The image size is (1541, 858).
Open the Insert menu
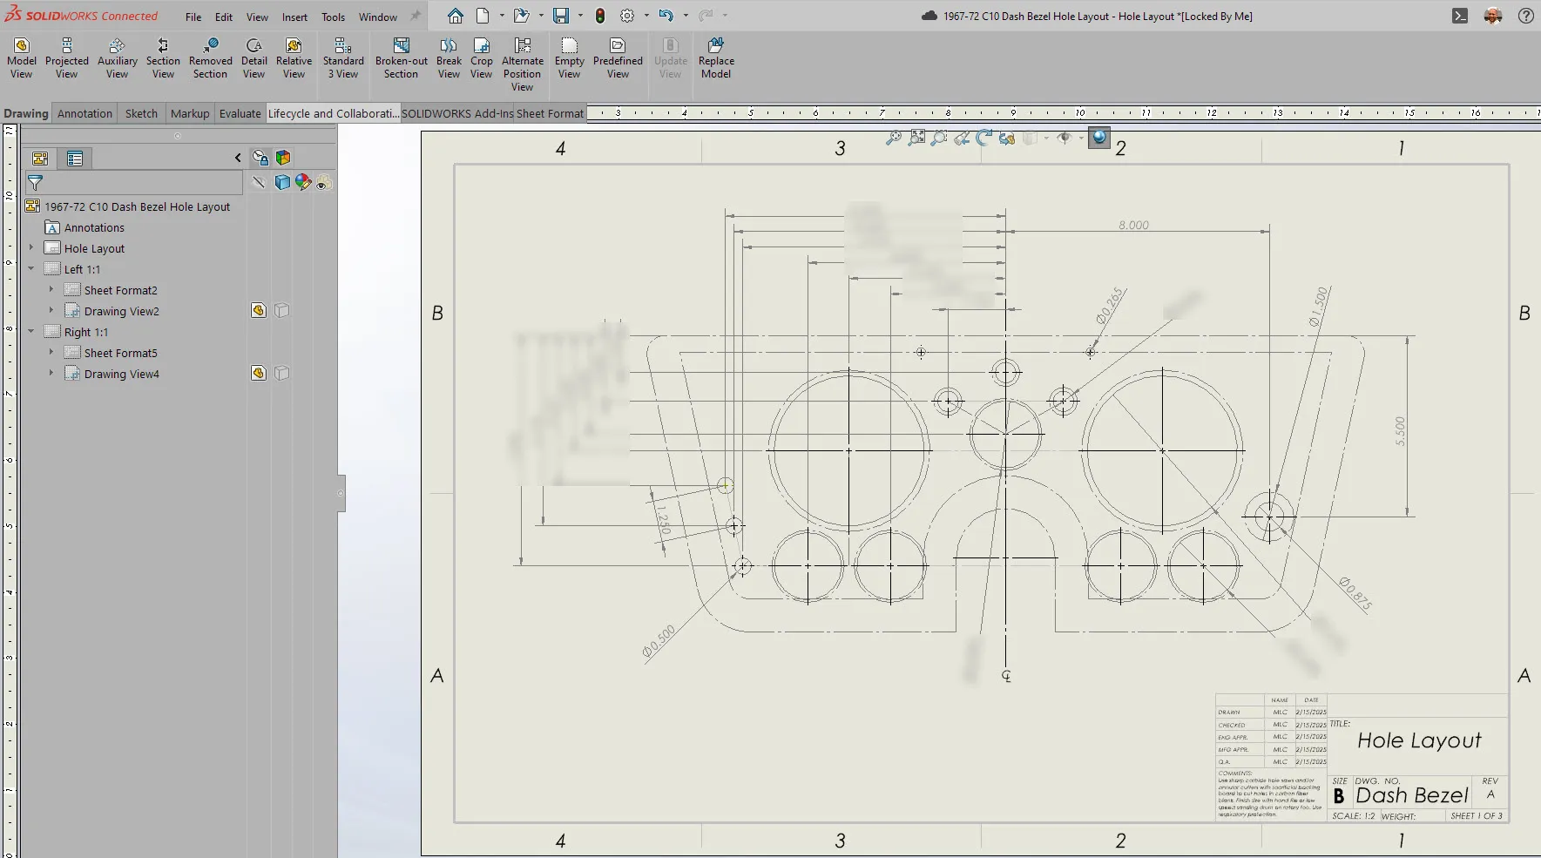(294, 17)
